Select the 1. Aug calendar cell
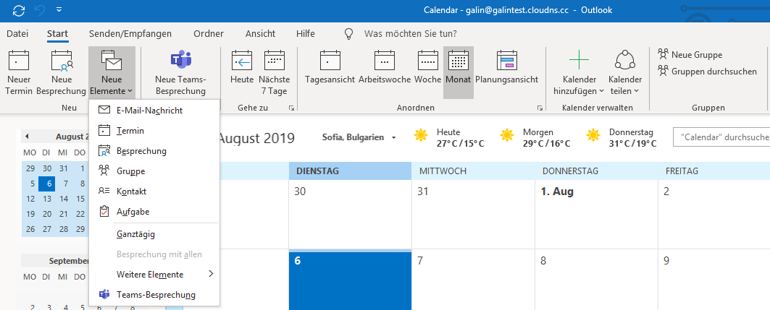 596,214
